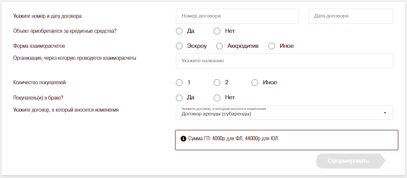Click the Номер договора input field
407x178 pixels.
[x=237, y=16]
